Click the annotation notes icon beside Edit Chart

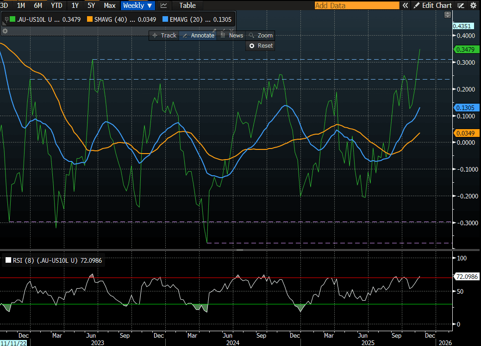461,6
